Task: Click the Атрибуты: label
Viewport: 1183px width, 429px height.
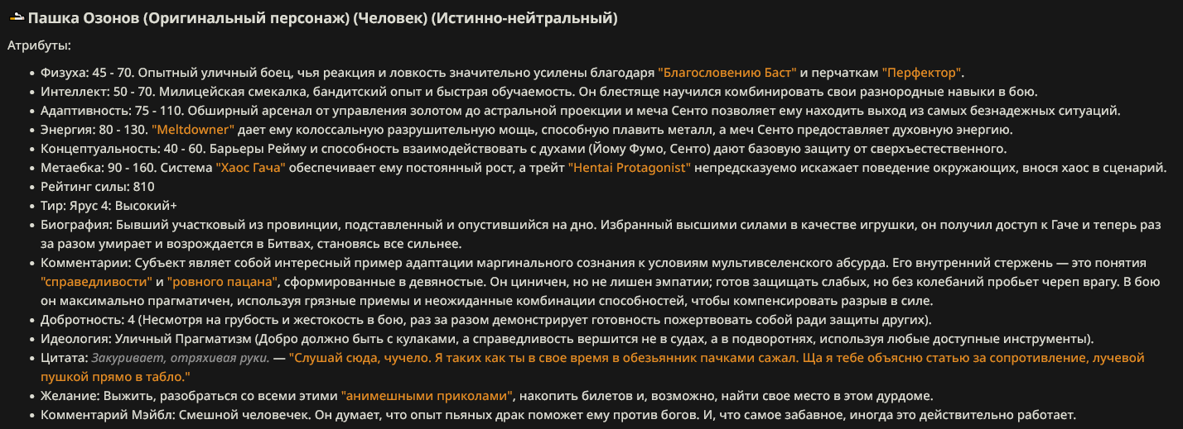Action: (39, 46)
